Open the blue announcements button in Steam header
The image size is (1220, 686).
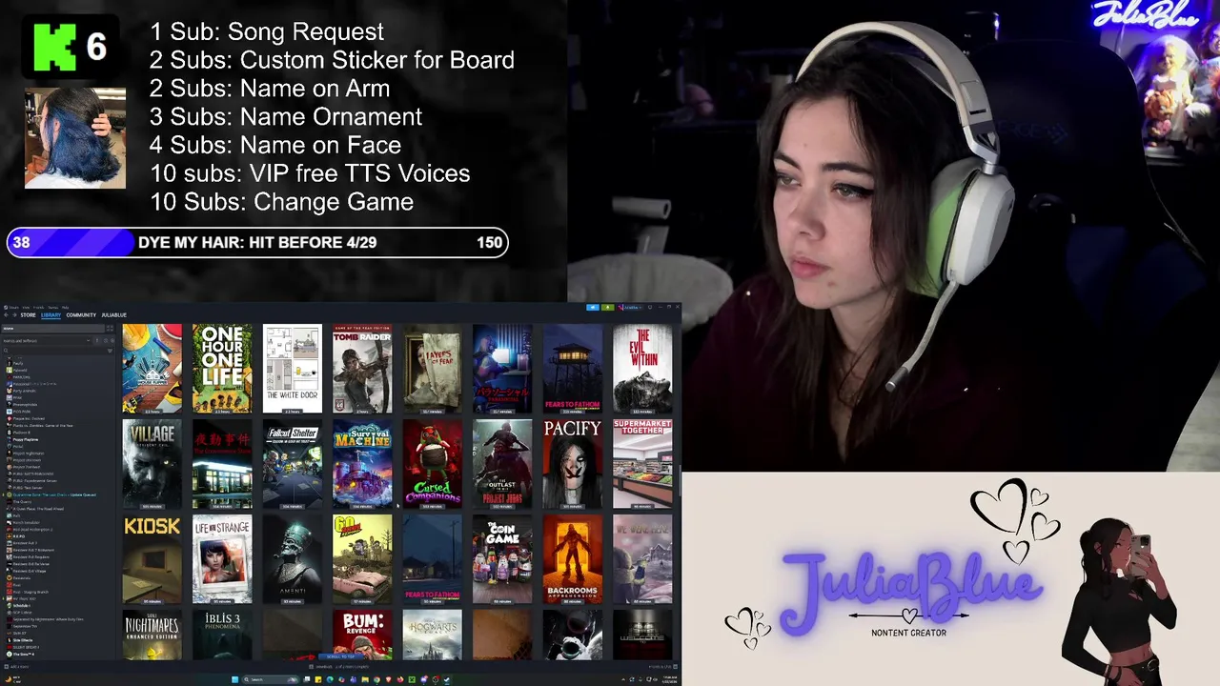[593, 307]
